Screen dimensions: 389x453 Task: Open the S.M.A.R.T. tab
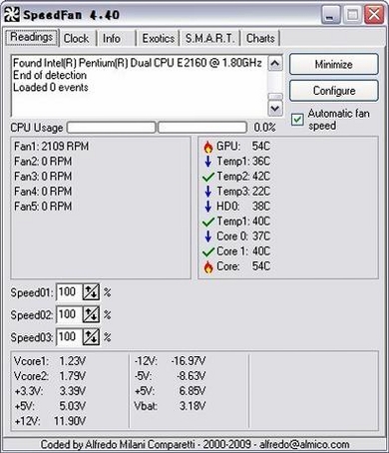[209, 39]
